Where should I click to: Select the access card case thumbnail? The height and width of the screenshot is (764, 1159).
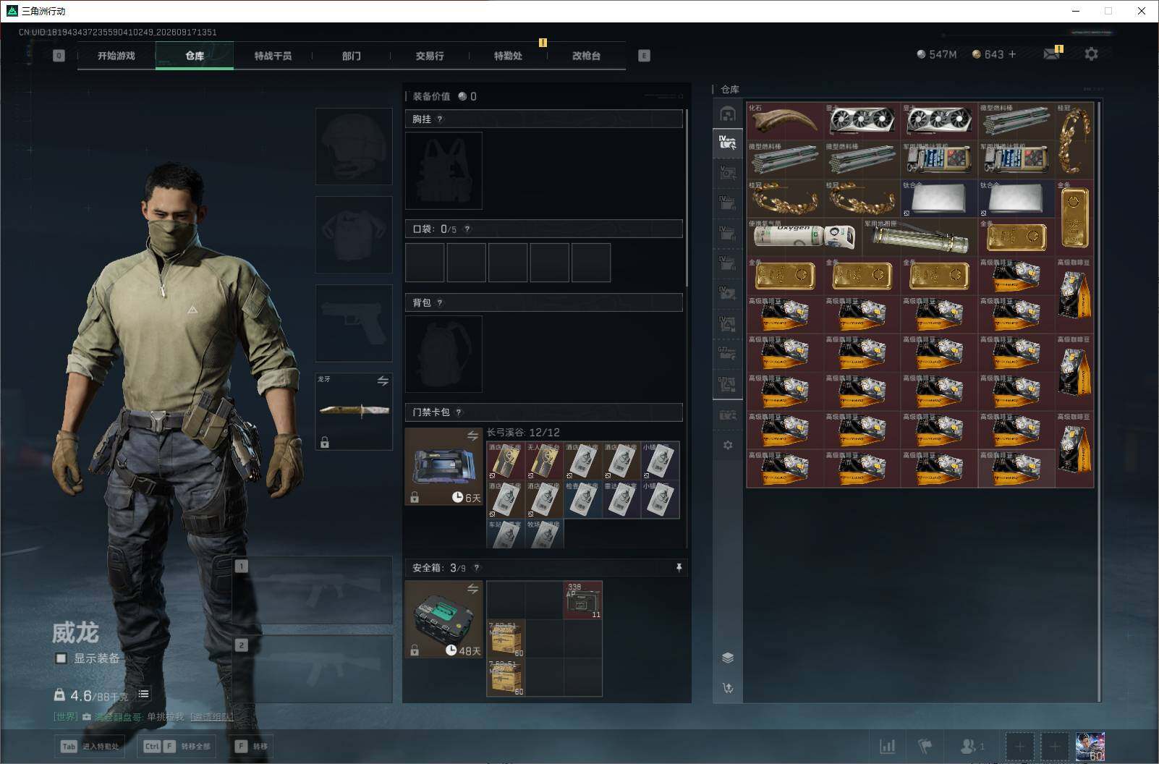click(443, 466)
